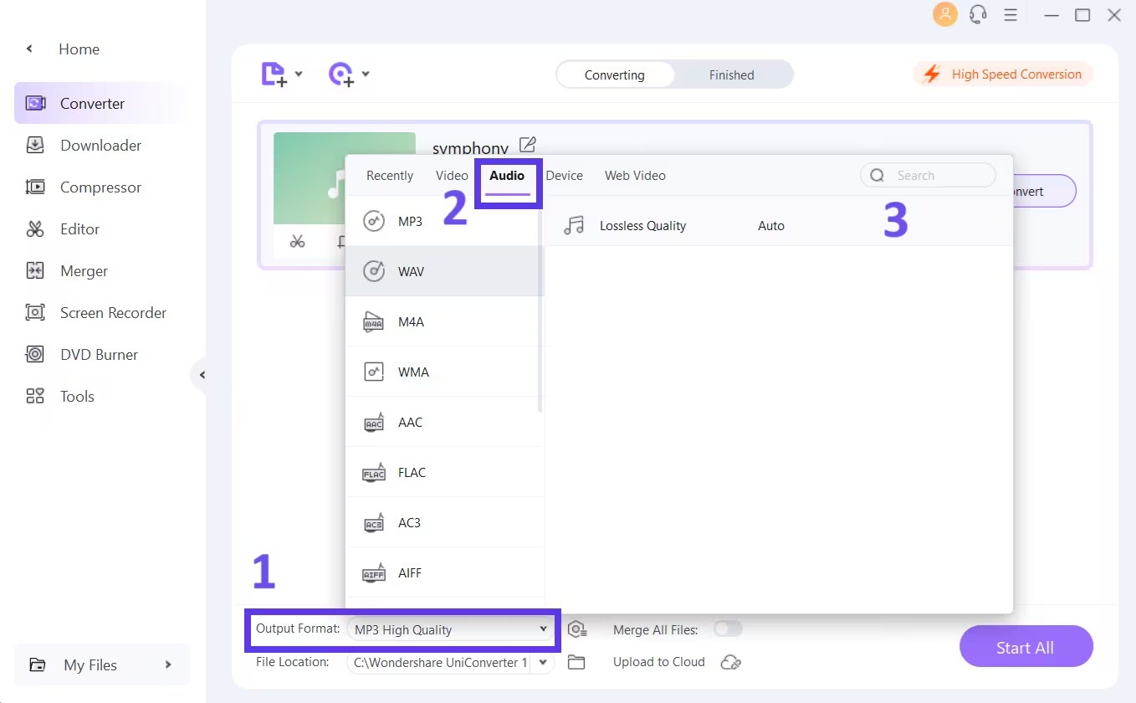Click the user account avatar icon

[x=945, y=14]
